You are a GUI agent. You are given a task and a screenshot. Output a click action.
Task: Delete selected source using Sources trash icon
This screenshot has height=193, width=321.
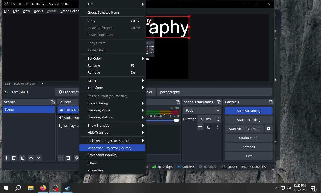tap(68, 158)
